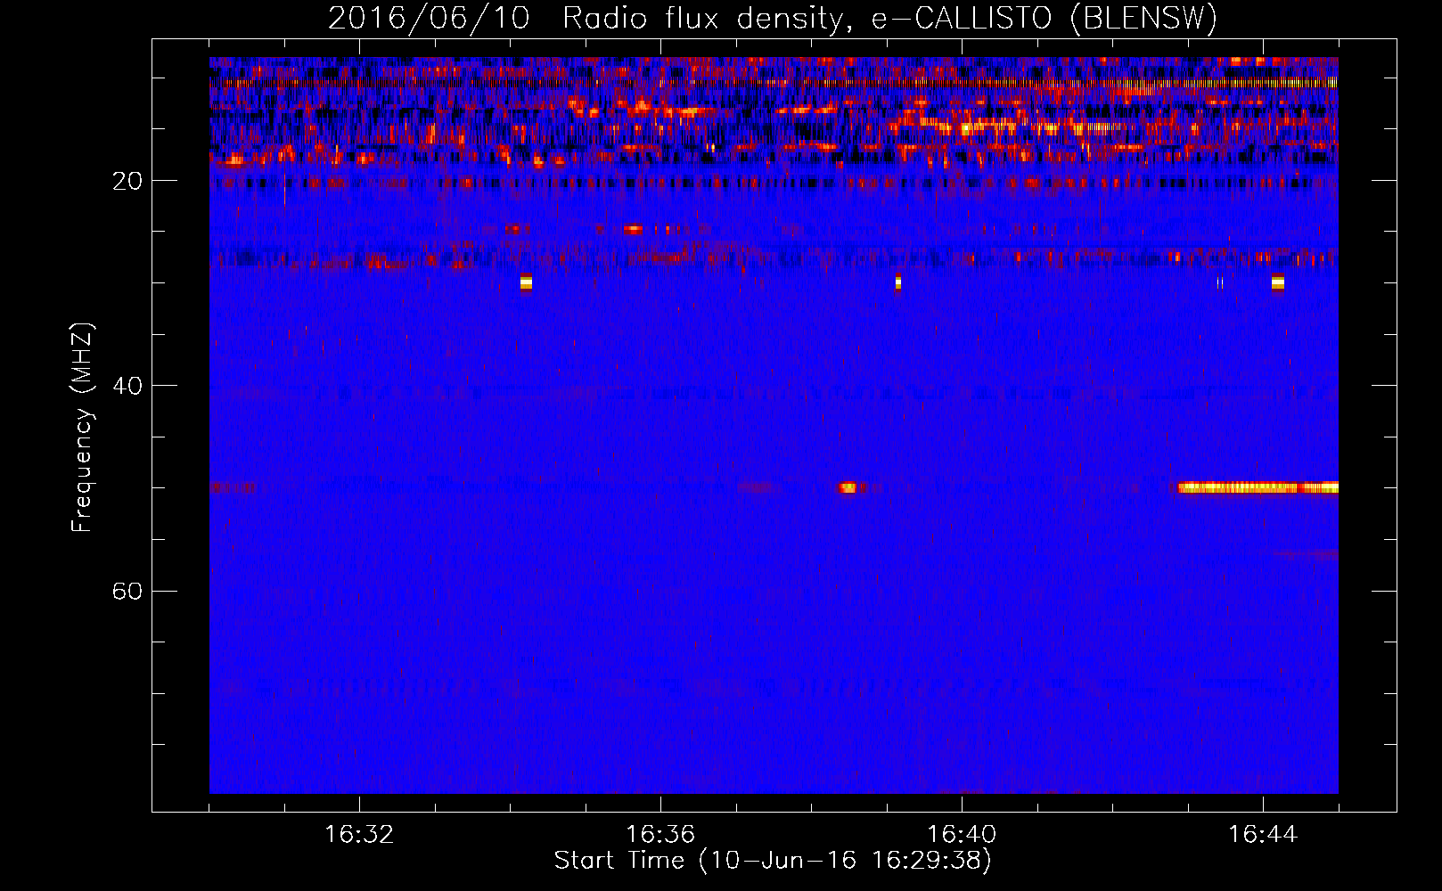
Task: Click the bright 30 MHz spot near 16:44
Action: [1278, 282]
